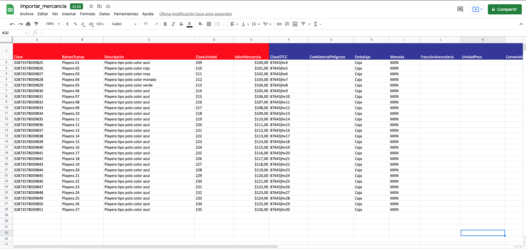Open the Herramientas menu
526x249 pixels.
126,14
